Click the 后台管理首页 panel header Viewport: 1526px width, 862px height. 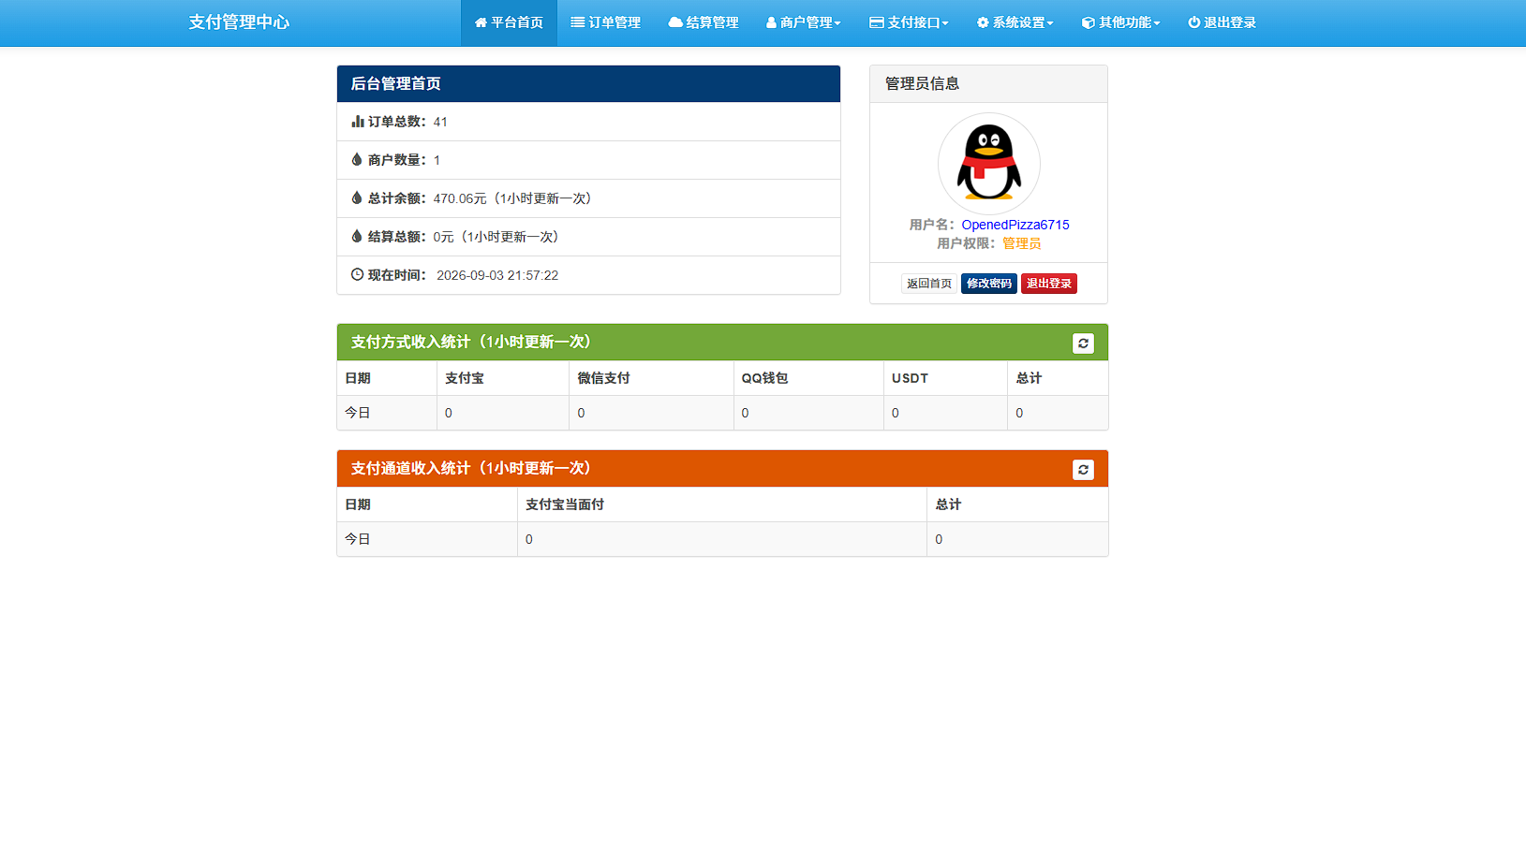[588, 83]
